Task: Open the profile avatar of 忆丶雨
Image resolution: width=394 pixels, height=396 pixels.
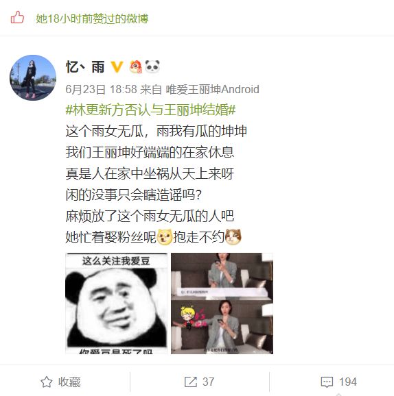Action: tap(33, 77)
